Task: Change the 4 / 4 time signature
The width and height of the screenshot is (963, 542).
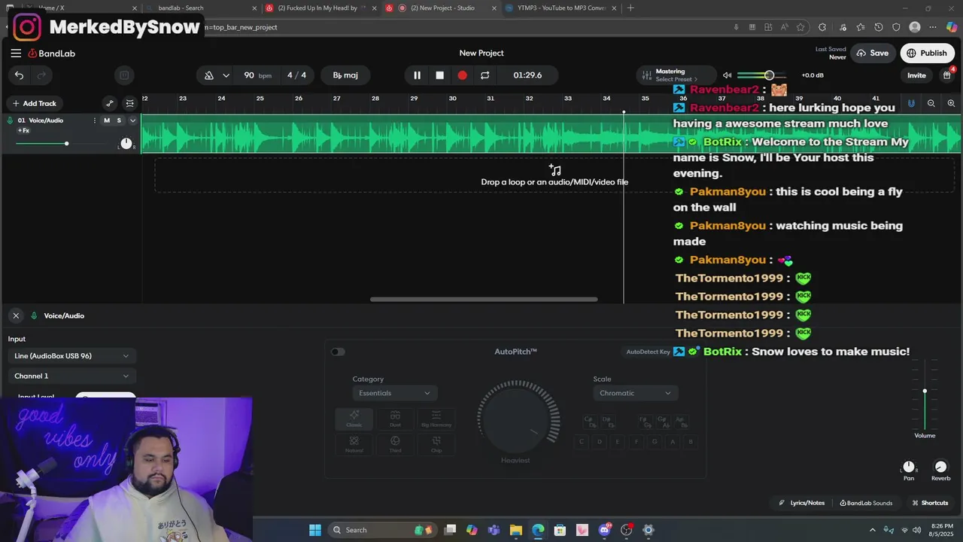Action: click(x=296, y=75)
